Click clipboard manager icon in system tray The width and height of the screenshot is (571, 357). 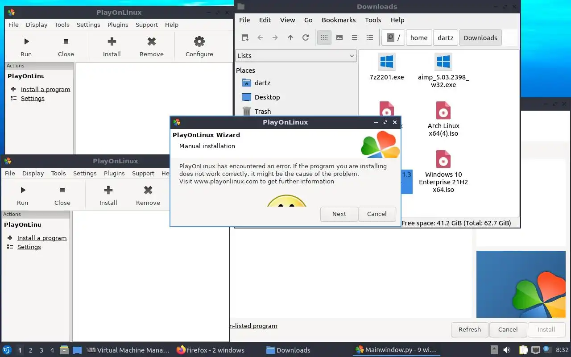(523, 350)
